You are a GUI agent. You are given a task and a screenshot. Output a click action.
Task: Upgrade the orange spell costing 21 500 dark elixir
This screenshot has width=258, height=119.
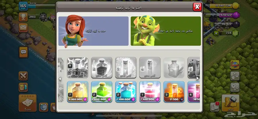174,92
